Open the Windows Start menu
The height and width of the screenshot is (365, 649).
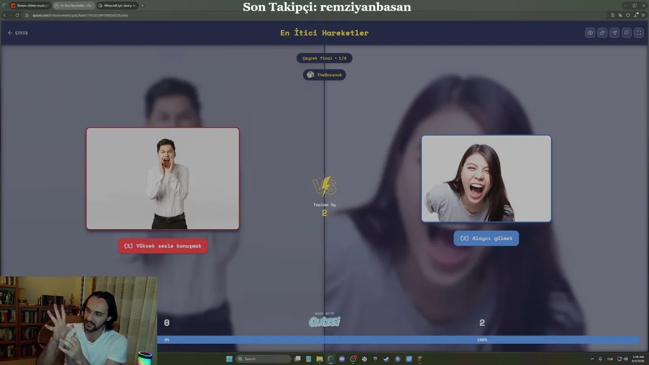click(x=229, y=359)
